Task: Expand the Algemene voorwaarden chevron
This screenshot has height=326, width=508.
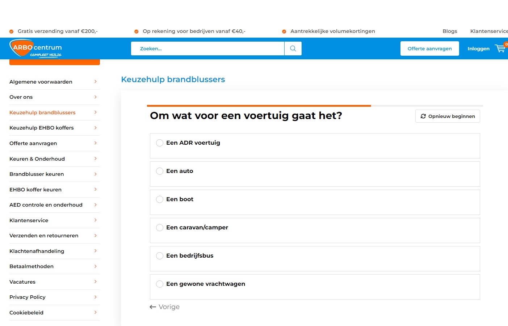Action: [x=96, y=82]
